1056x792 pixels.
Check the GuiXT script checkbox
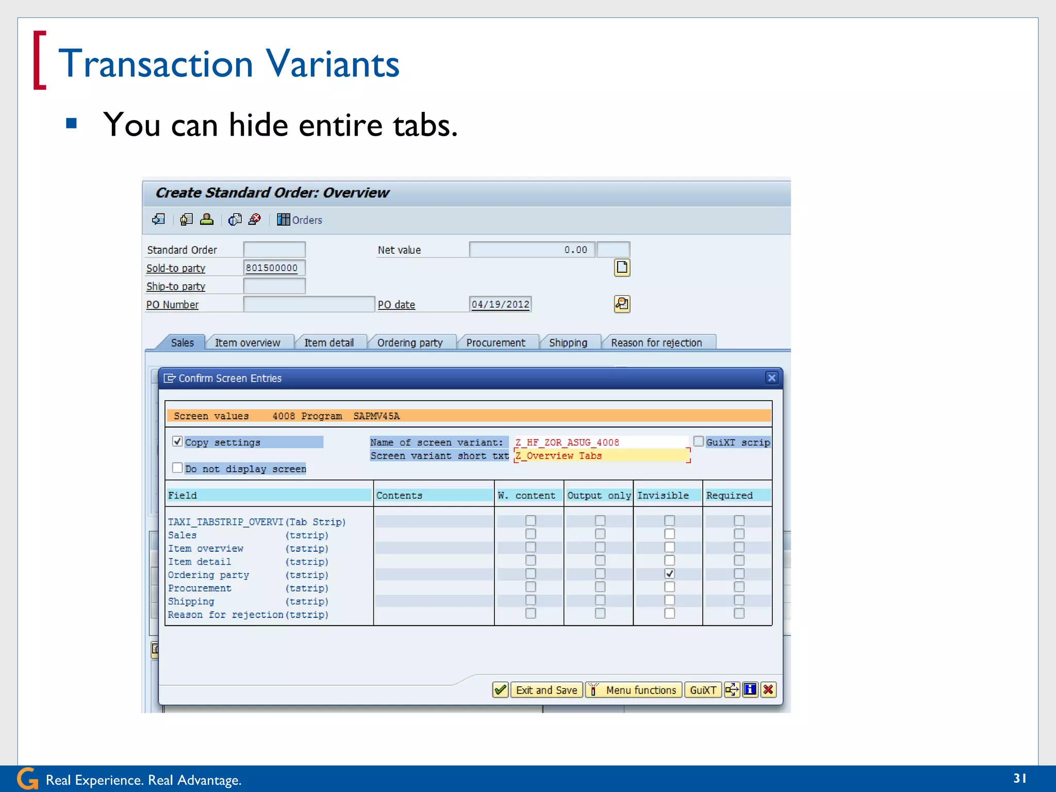(x=699, y=441)
